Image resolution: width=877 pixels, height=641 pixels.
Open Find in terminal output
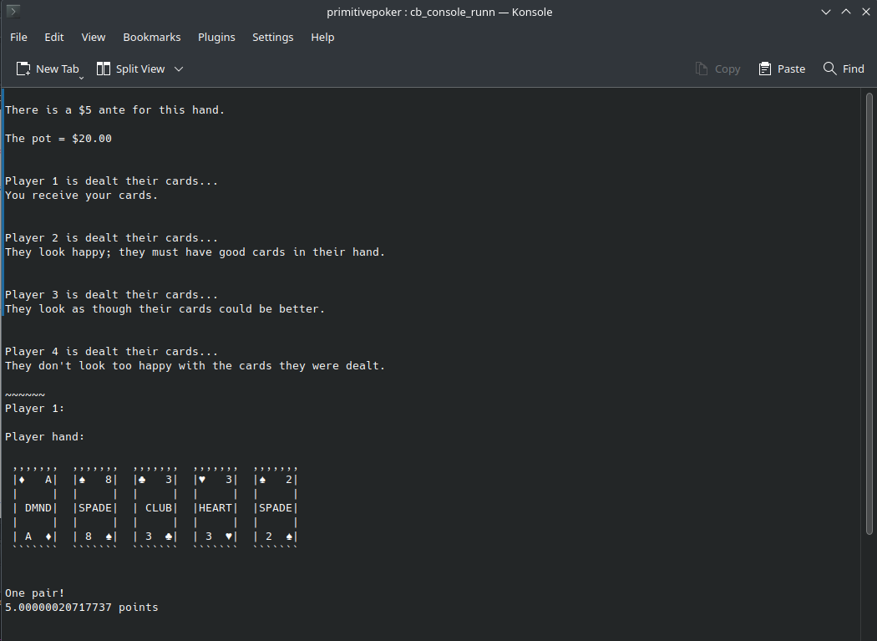click(x=844, y=69)
